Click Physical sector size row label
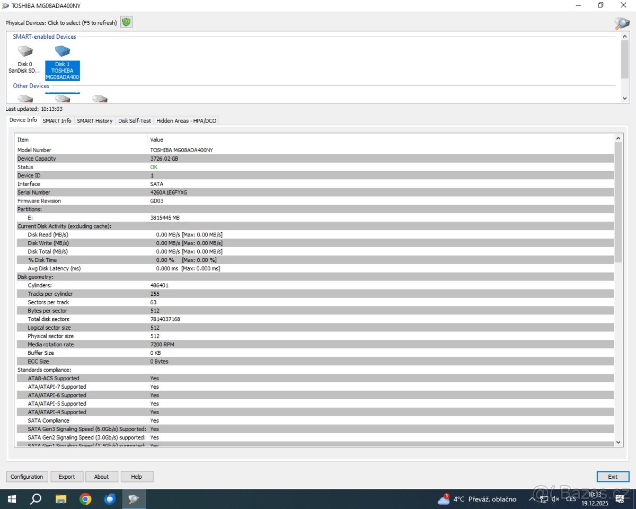Screen dimensions: 636x509 [51, 336]
